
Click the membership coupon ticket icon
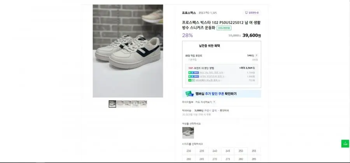tap(189, 94)
